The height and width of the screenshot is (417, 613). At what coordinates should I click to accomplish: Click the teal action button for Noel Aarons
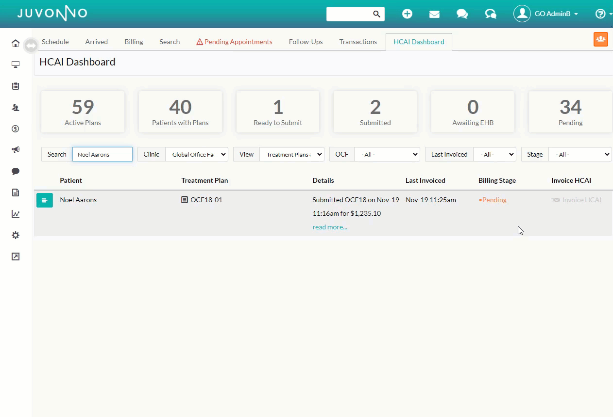[45, 200]
